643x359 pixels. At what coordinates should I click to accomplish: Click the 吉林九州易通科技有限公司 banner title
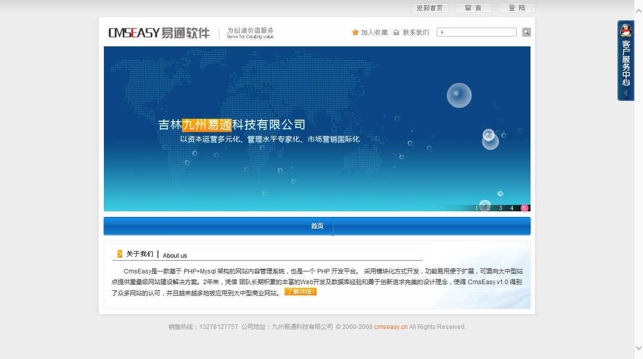pyautogui.click(x=232, y=125)
